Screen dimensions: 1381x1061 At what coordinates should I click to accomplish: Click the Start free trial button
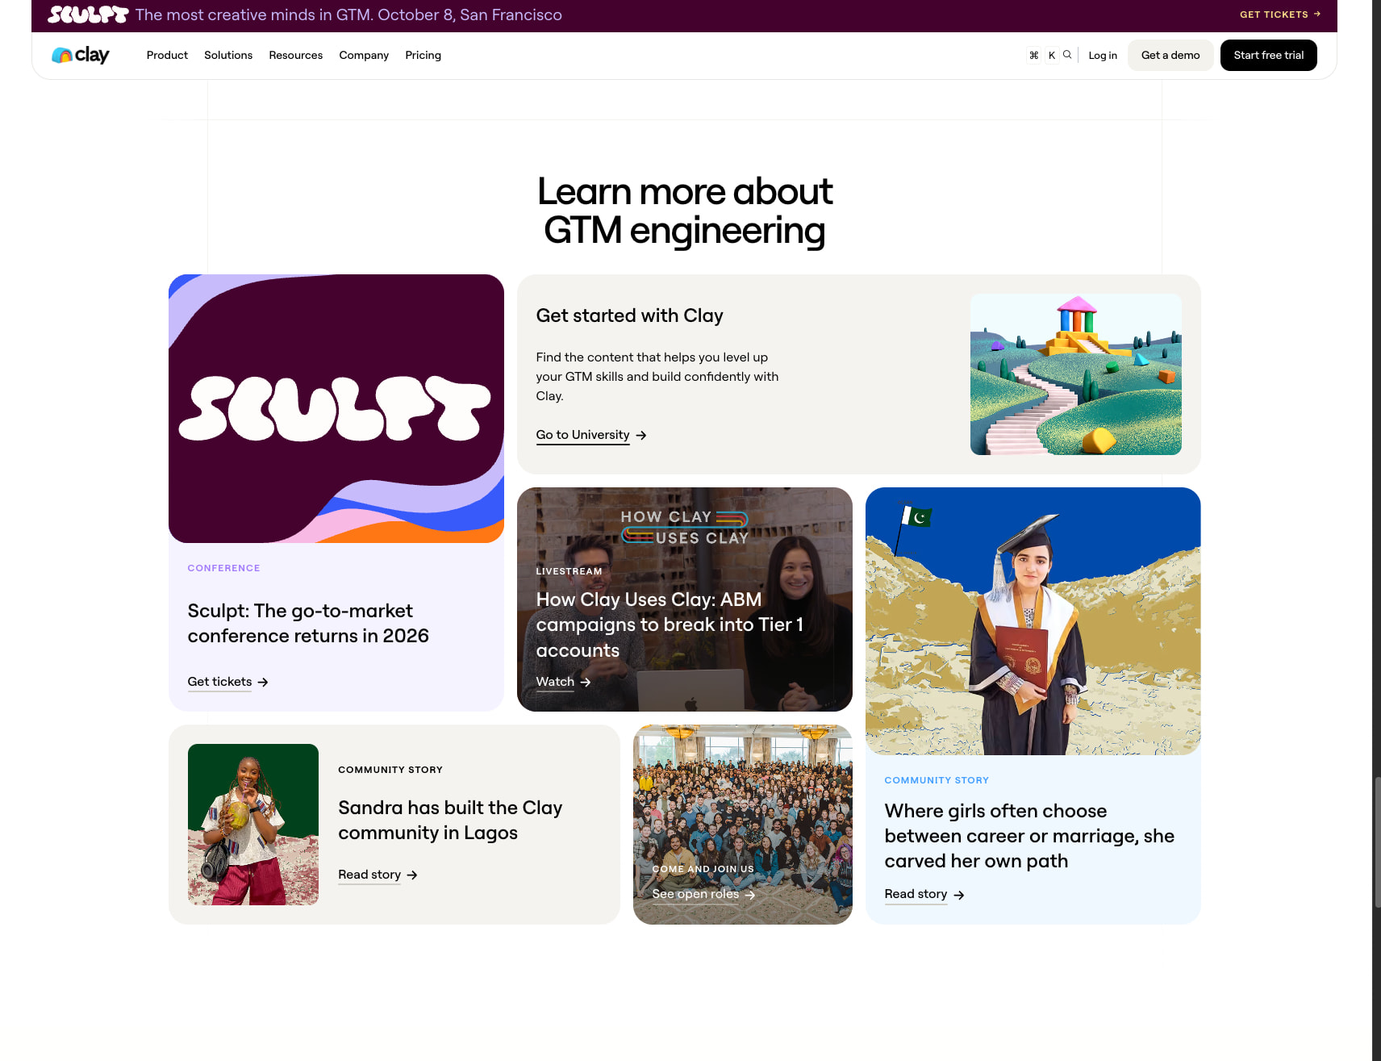tap(1269, 55)
